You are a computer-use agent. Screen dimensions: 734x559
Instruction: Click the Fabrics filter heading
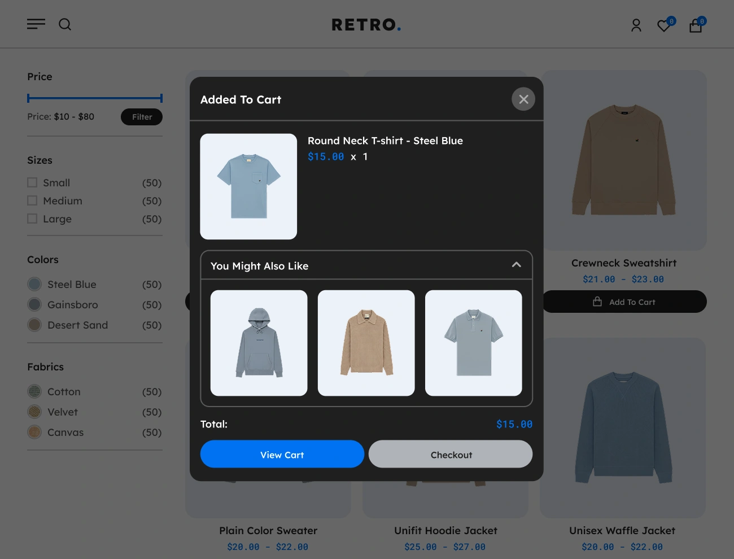46,367
